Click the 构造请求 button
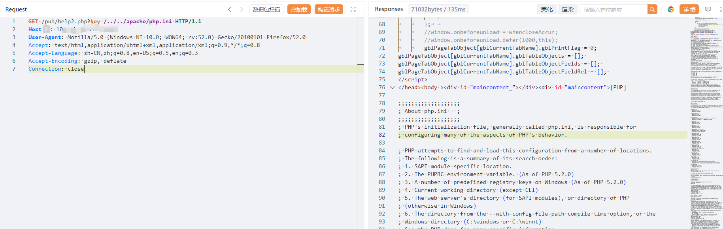 (329, 9)
